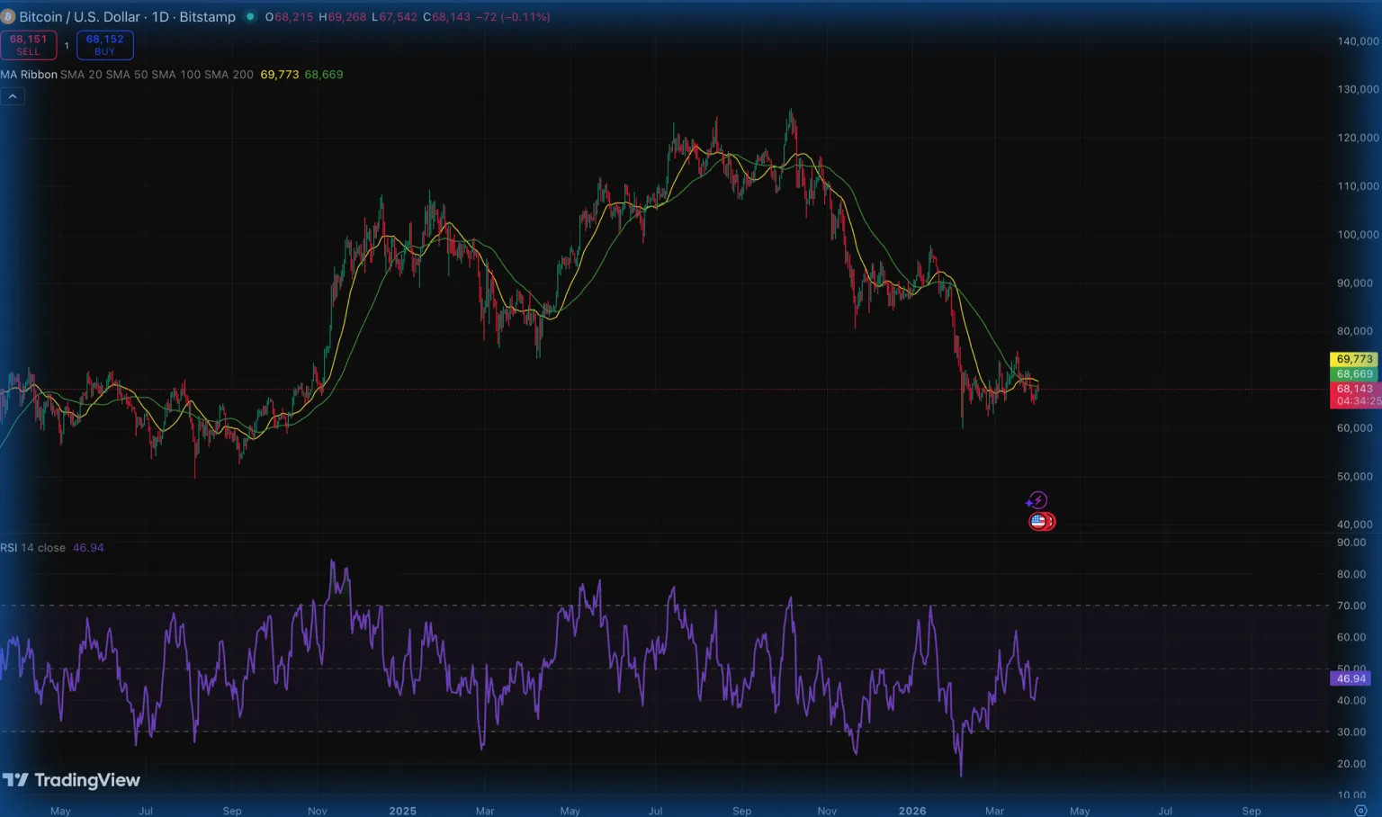Viewport: 1382px width, 817px height.
Task: Open time axis settings gear icon
Action: coord(1360,811)
